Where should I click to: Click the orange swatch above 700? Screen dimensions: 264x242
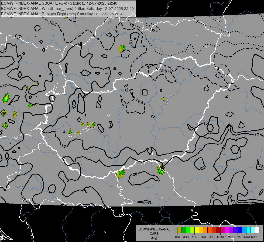coord(205,230)
